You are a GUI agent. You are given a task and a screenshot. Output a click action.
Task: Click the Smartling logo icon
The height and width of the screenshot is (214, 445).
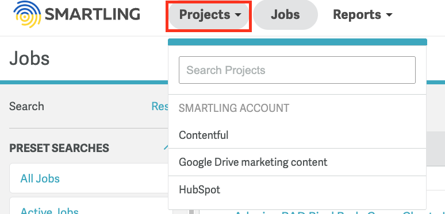27,14
